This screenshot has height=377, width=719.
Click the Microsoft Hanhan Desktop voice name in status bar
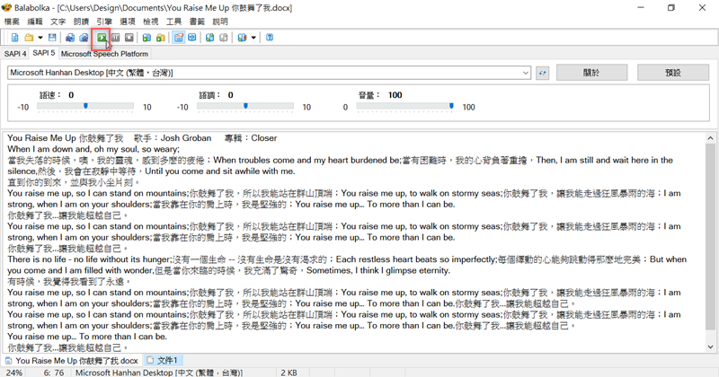[x=159, y=373]
